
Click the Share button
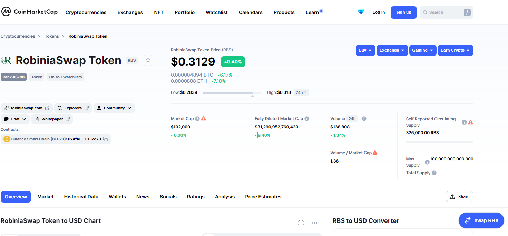coord(460,197)
